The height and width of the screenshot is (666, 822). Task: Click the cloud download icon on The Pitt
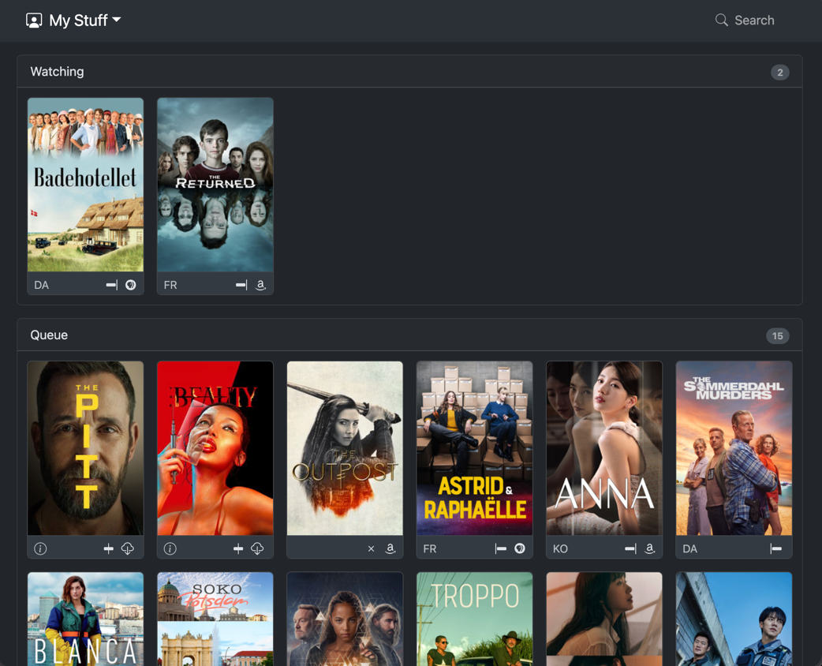(127, 548)
